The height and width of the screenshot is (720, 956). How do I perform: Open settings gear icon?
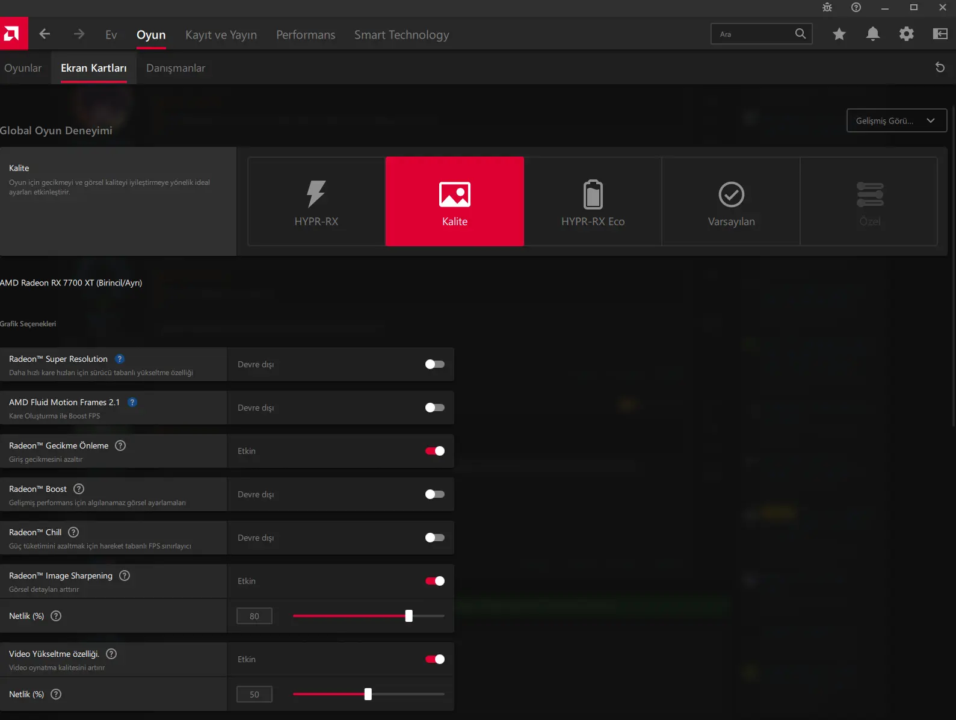tap(907, 34)
